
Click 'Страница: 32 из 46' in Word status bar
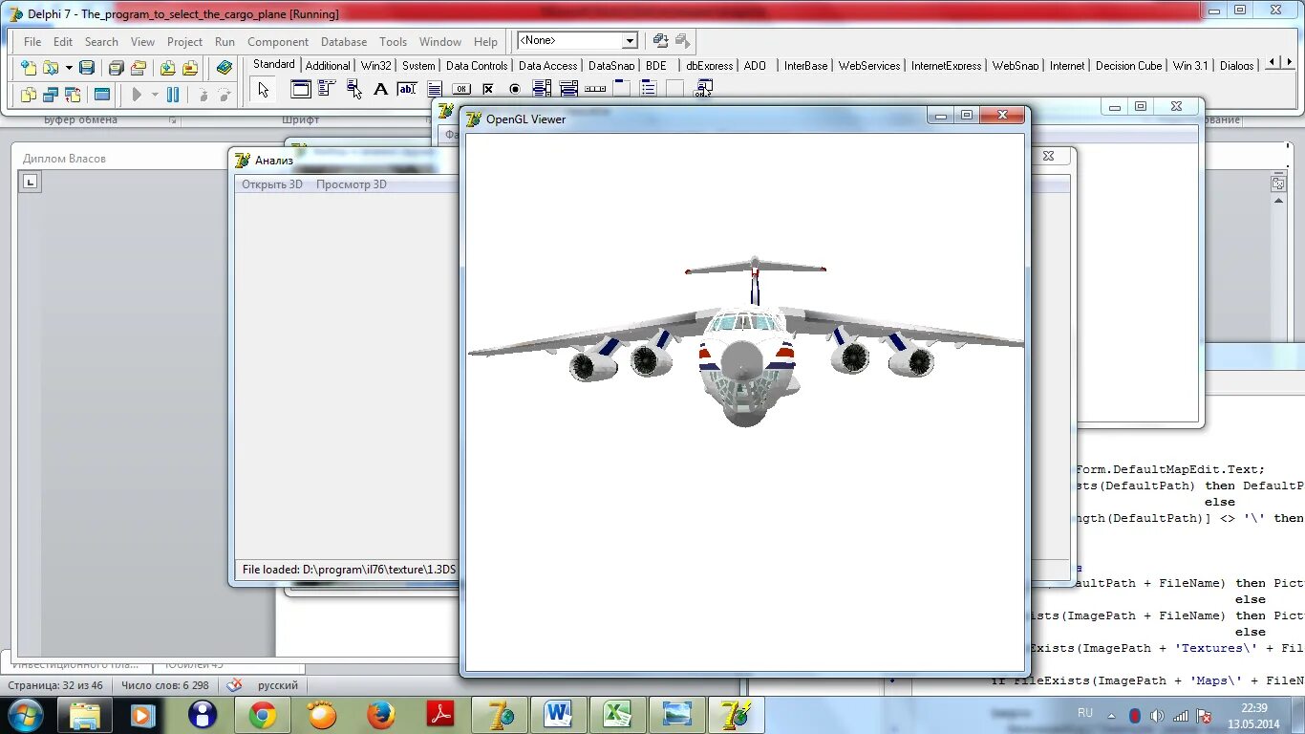pyautogui.click(x=55, y=685)
